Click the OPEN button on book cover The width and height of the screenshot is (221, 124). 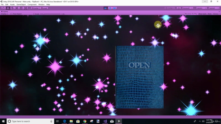[139, 65]
